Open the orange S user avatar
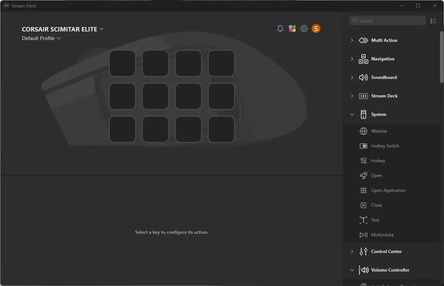 pyautogui.click(x=316, y=29)
